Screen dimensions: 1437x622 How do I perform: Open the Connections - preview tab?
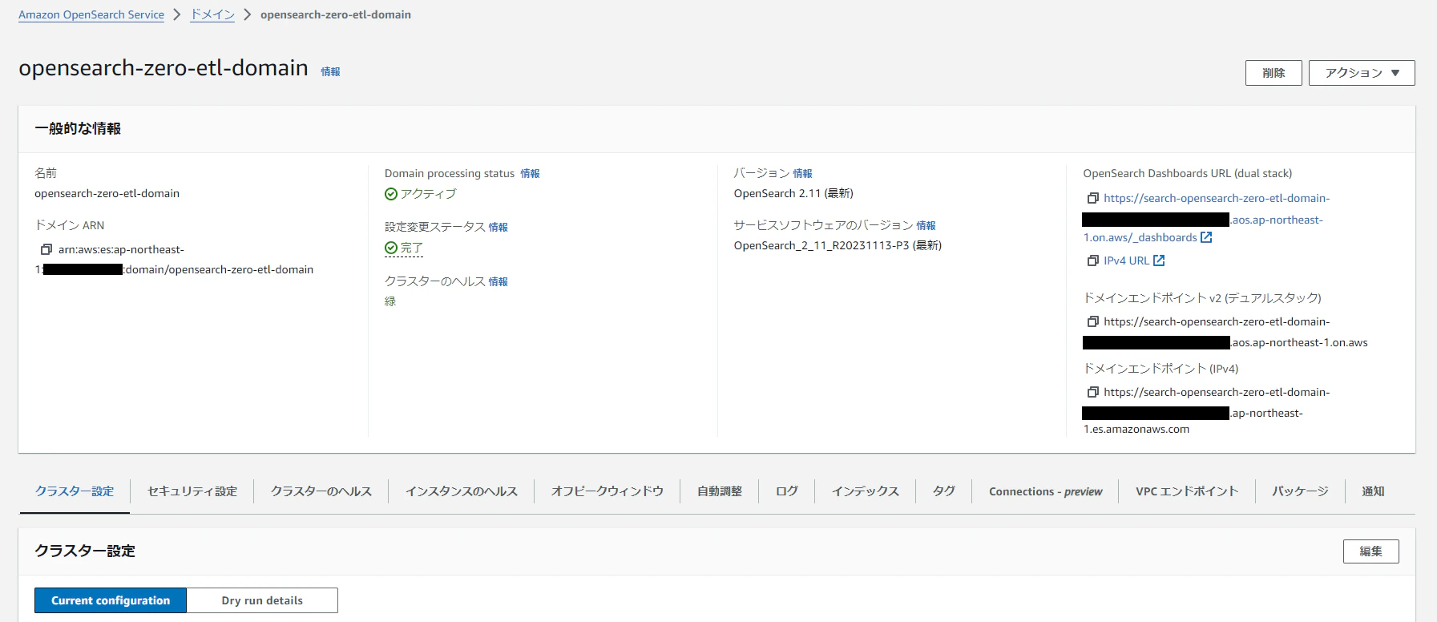pos(1046,491)
